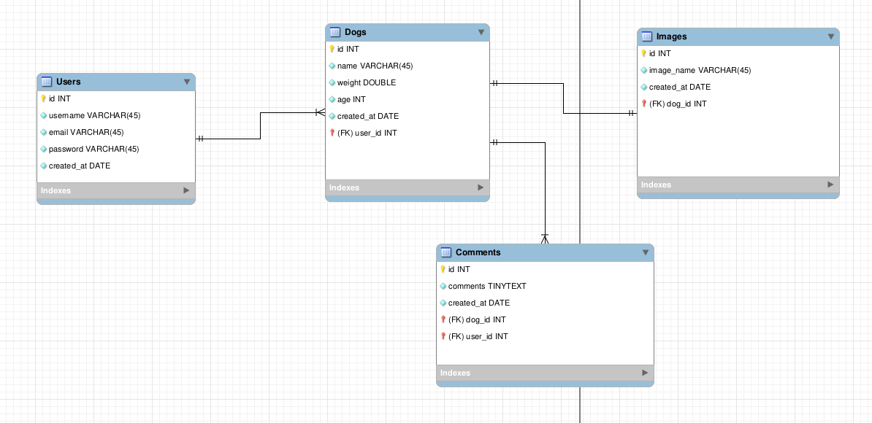
Task: Select id INT in the Images table
Action: 659,54
